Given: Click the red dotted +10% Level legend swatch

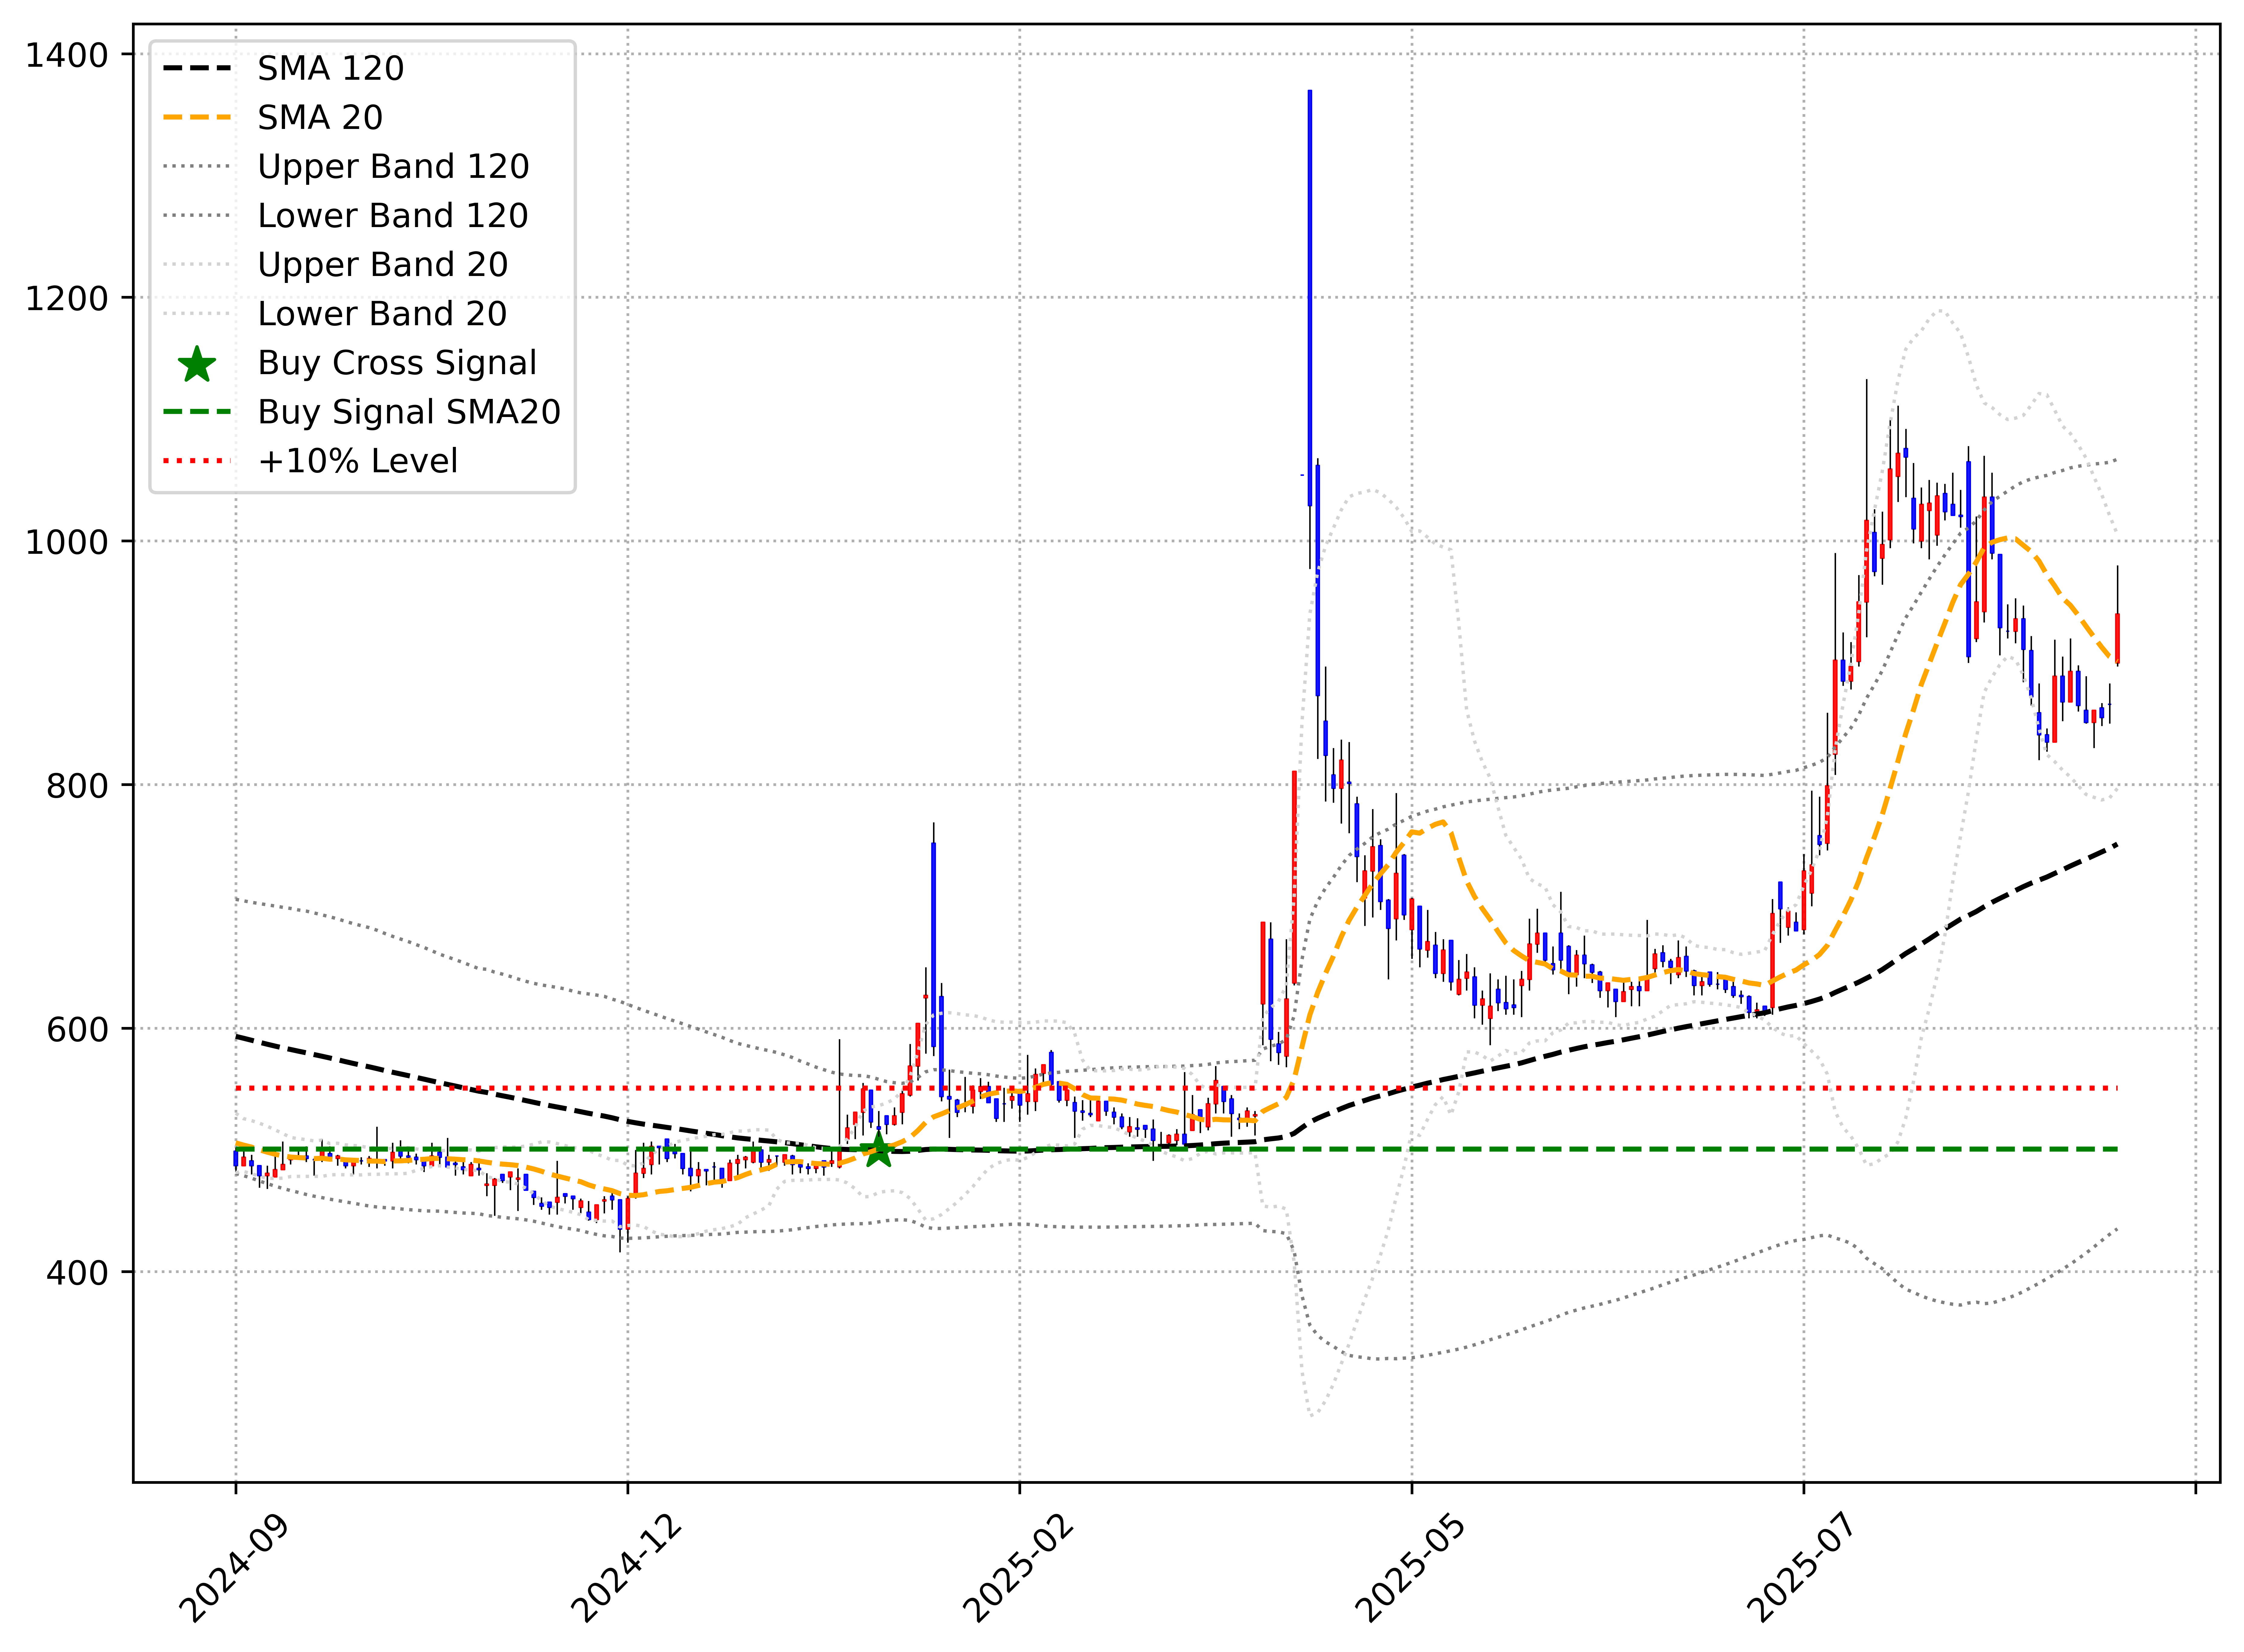Looking at the screenshot, I should coord(197,461).
